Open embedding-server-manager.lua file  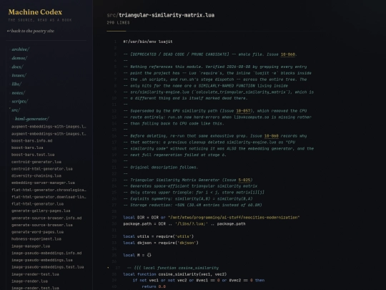coord(43,183)
